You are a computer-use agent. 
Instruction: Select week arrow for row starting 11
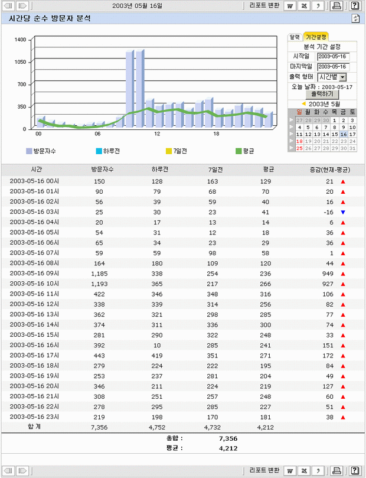pyautogui.click(x=292, y=134)
